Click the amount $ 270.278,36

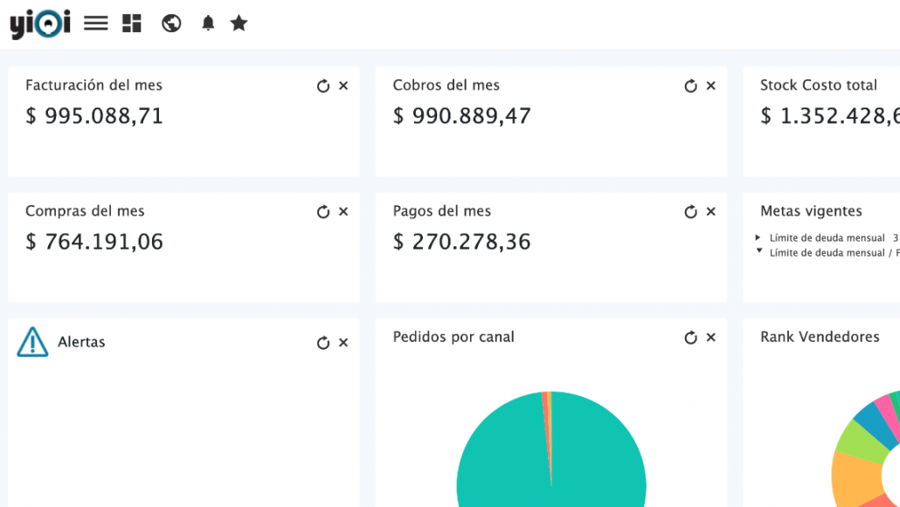click(461, 242)
